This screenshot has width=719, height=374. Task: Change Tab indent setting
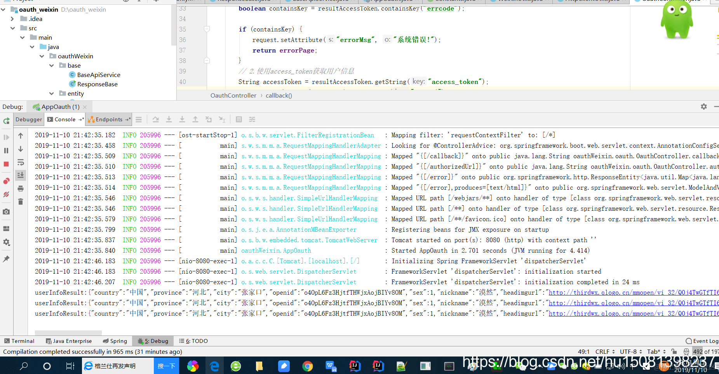coord(656,351)
